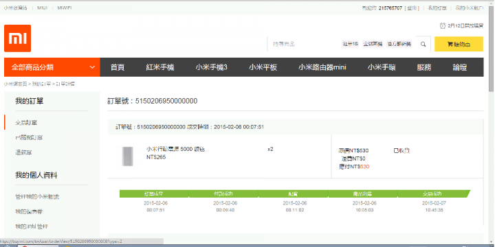The width and height of the screenshot is (495, 247).
Task: Click the NT$265 unit price
Action: 156,157
